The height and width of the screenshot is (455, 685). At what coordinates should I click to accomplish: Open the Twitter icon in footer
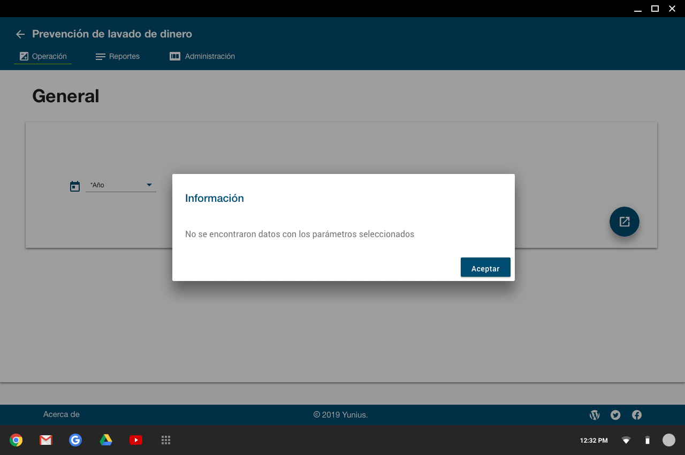tap(615, 415)
